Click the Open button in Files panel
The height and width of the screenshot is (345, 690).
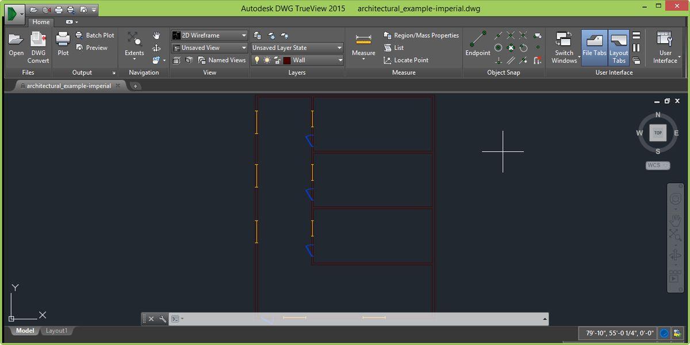coord(16,45)
